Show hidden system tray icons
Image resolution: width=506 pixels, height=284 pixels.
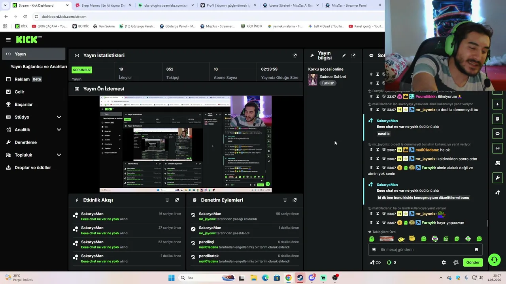441,278
